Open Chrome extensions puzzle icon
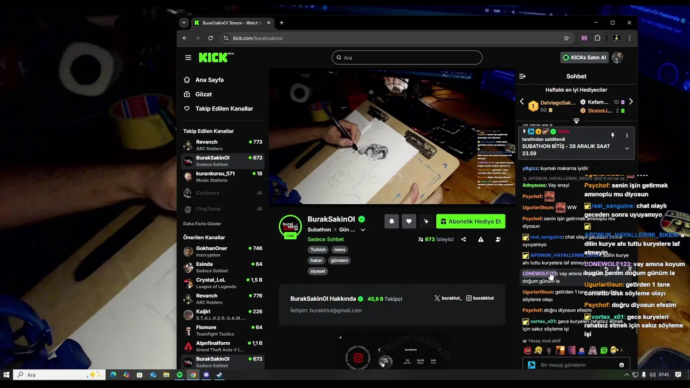Screen dimensions: 690x388 pyautogui.click(x=597, y=38)
